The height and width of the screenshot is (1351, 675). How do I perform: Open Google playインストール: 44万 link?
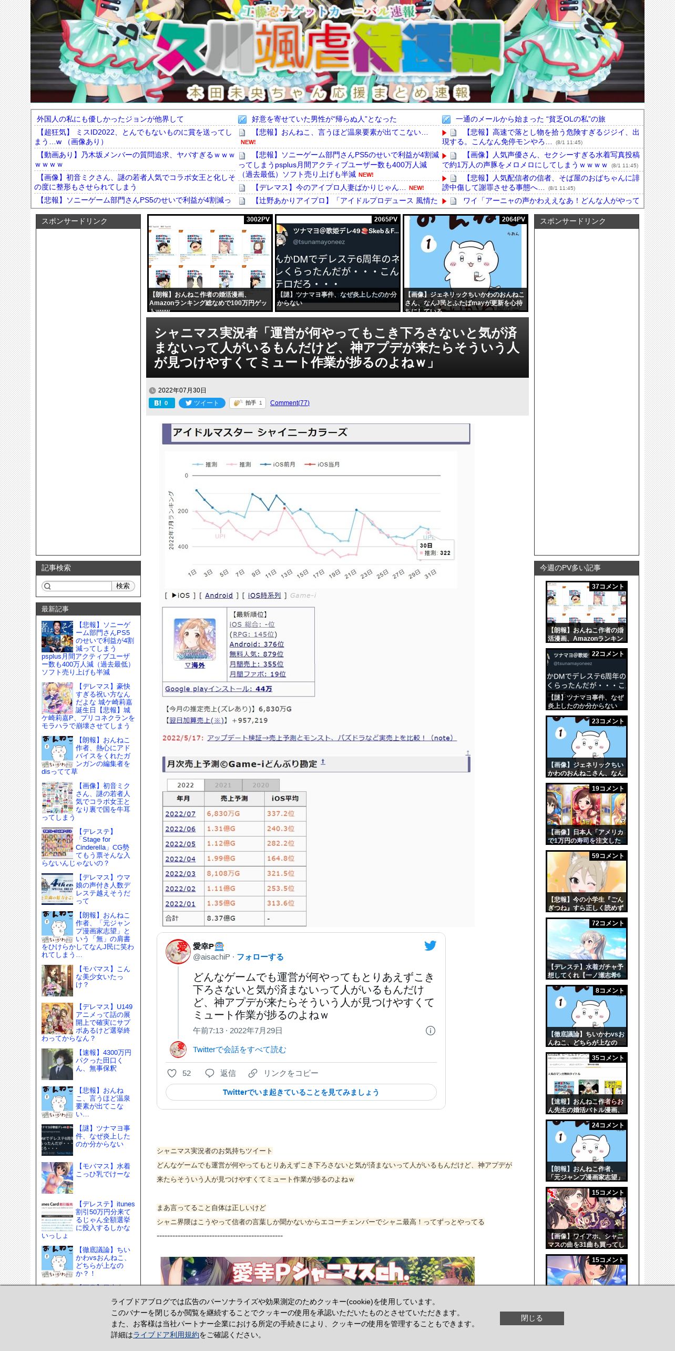[x=219, y=689]
